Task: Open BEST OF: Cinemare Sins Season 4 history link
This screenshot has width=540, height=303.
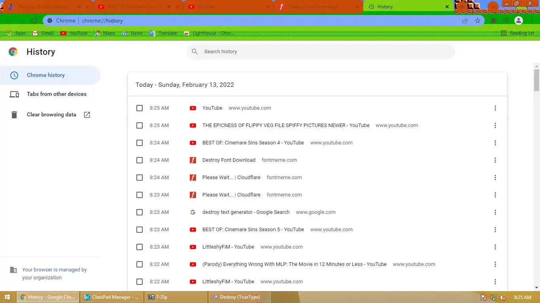Action: pos(253,143)
